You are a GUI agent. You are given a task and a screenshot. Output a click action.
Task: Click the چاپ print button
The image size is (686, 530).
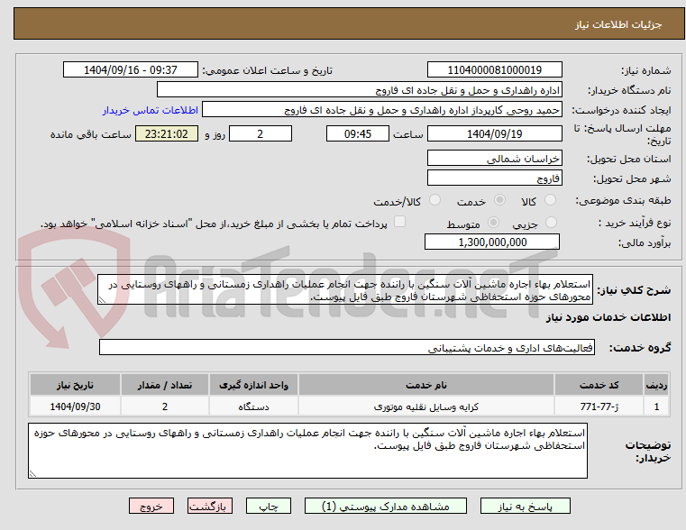pyautogui.click(x=269, y=506)
